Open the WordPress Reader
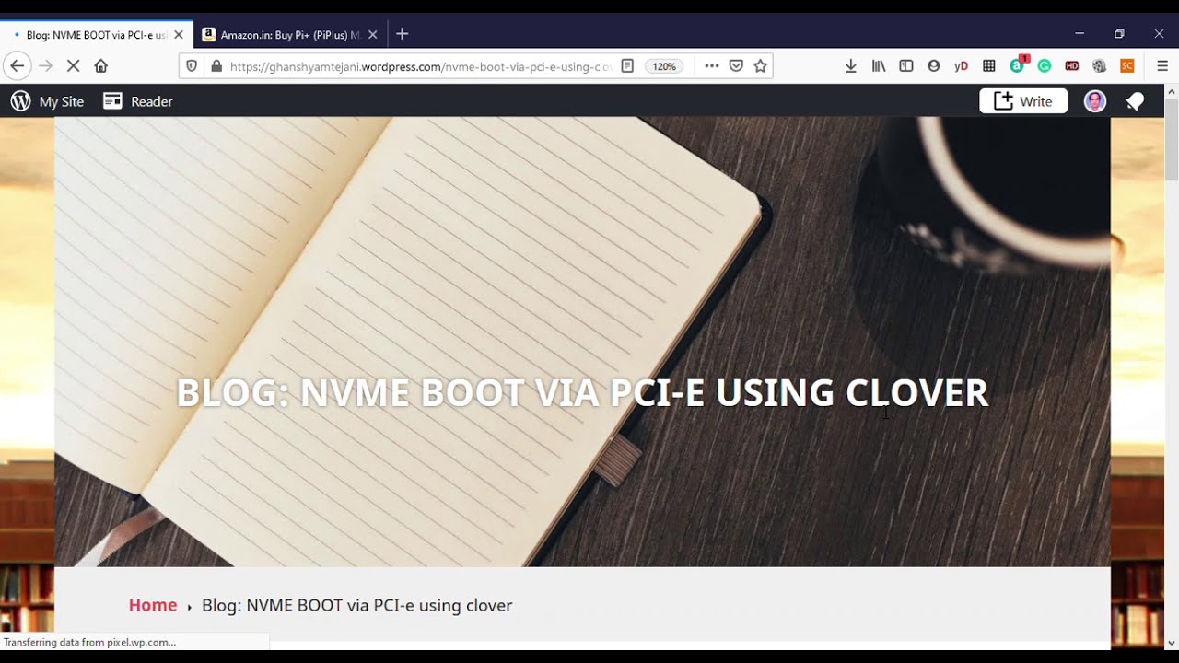This screenshot has height=663, width=1179. pyautogui.click(x=137, y=101)
